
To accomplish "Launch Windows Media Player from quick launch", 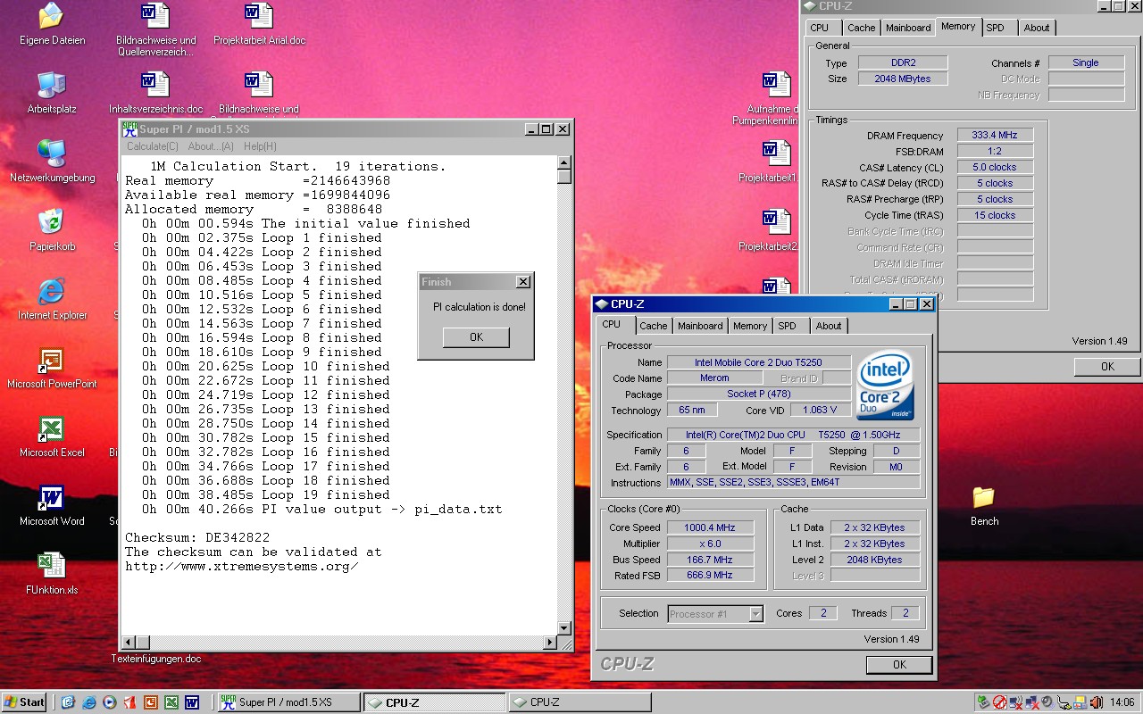I will point(109,702).
